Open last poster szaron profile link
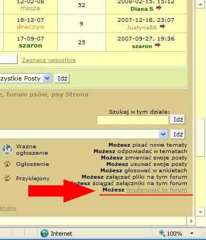 (142, 46)
